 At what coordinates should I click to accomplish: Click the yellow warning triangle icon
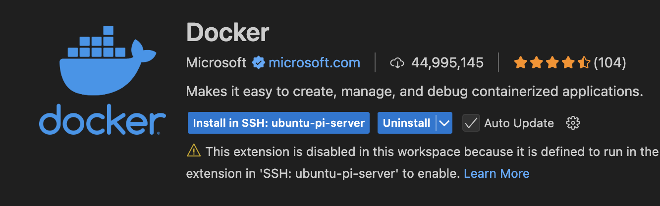click(193, 151)
